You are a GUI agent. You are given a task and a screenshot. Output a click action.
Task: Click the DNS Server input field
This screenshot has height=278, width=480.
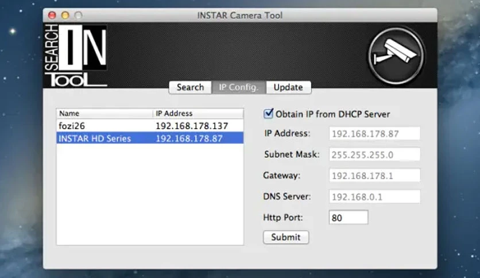(x=374, y=196)
